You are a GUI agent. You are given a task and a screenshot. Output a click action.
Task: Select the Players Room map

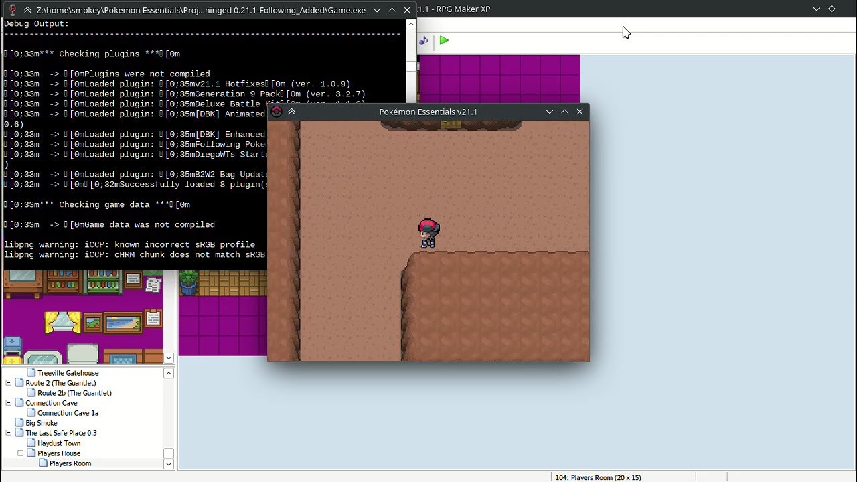click(x=70, y=463)
